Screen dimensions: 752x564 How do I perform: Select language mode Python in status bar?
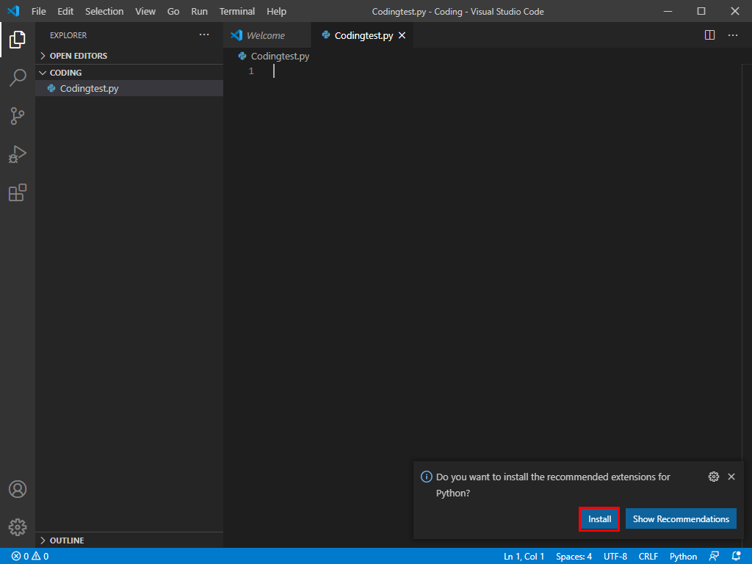coord(683,557)
